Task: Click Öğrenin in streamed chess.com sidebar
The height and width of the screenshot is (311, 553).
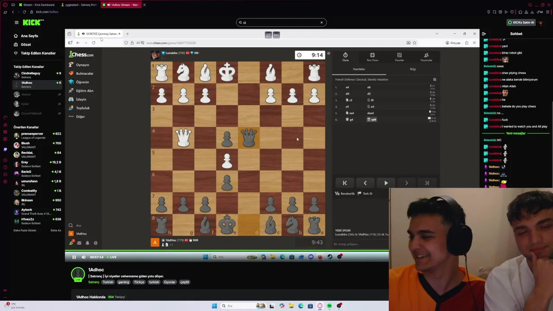Action: 79,82
